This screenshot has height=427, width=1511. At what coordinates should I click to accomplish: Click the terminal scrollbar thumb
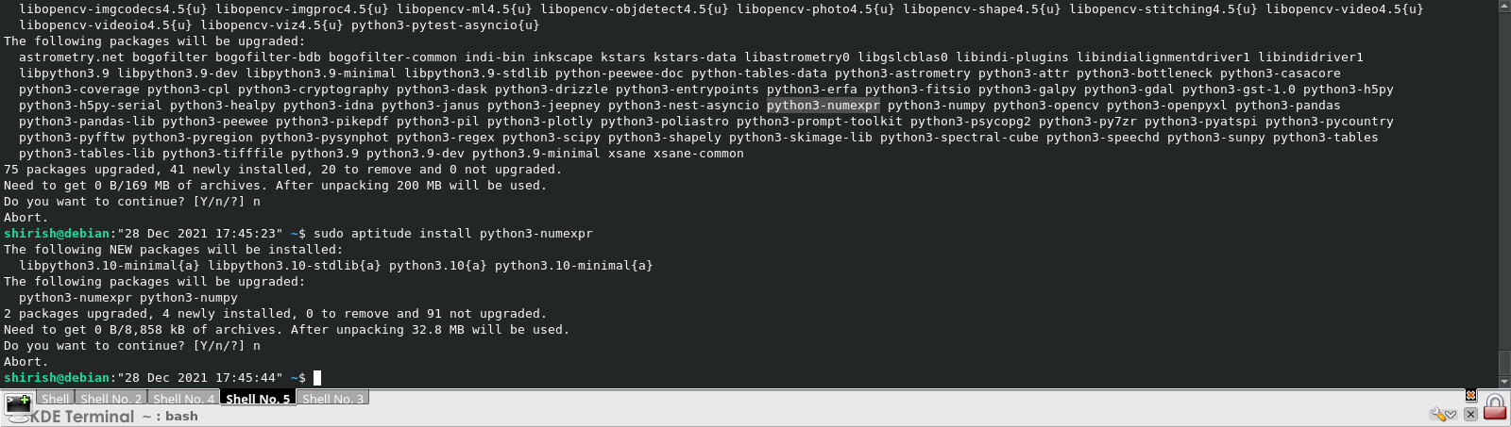click(1504, 363)
